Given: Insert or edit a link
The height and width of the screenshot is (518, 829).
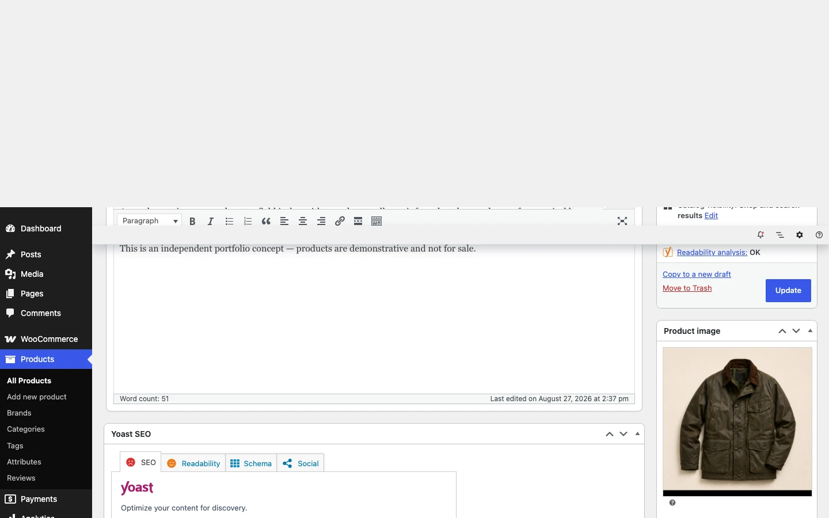Looking at the screenshot, I should click(340, 221).
